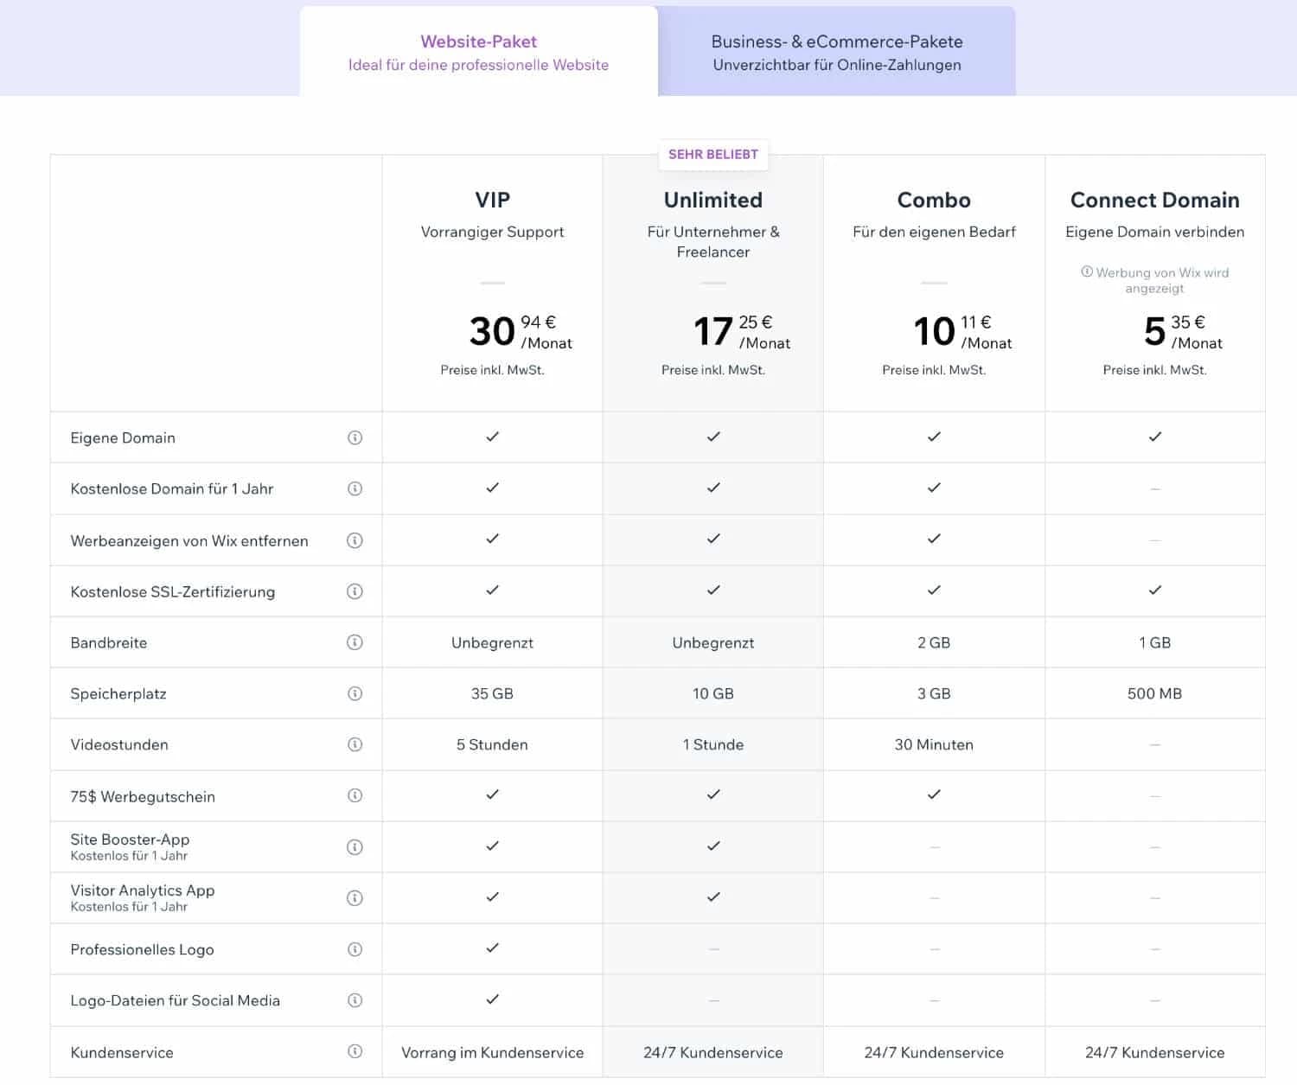Click the VIP plan heading
Viewport: 1297px width, 1085px height.
coord(492,200)
